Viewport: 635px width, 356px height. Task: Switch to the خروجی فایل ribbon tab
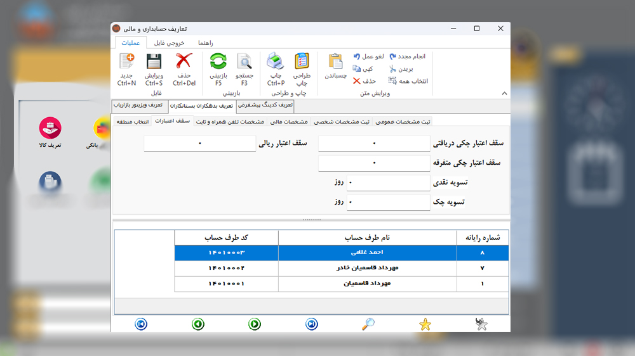tap(169, 42)
